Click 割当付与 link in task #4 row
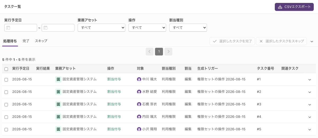 114,117
